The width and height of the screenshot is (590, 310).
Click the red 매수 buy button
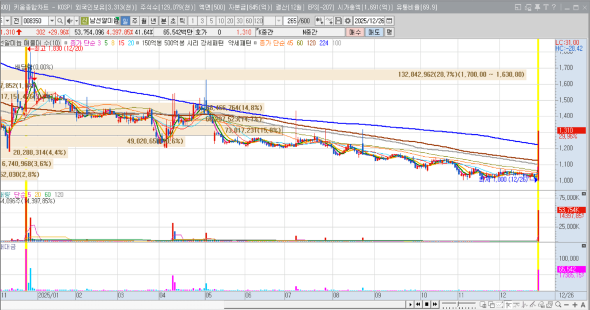click(354, 32)
